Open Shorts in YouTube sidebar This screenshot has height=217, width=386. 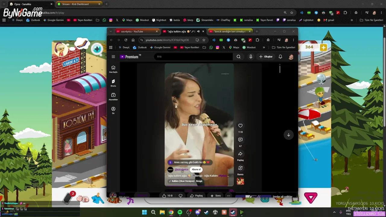[x=113, y=83]
